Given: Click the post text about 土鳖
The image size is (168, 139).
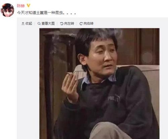Looking at the screenshot, I should (x=46, y=13).
